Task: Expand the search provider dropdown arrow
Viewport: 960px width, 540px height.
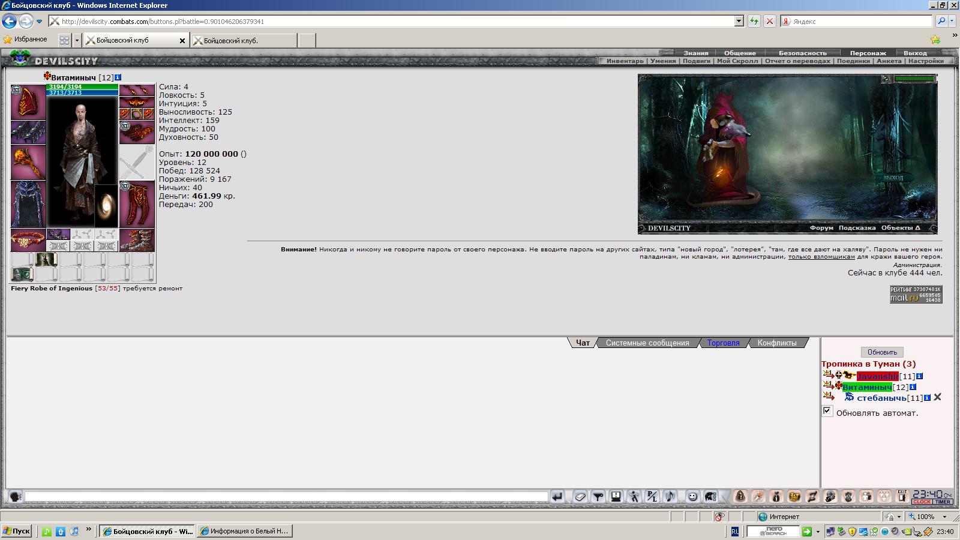Action: (x=952, y=21)
